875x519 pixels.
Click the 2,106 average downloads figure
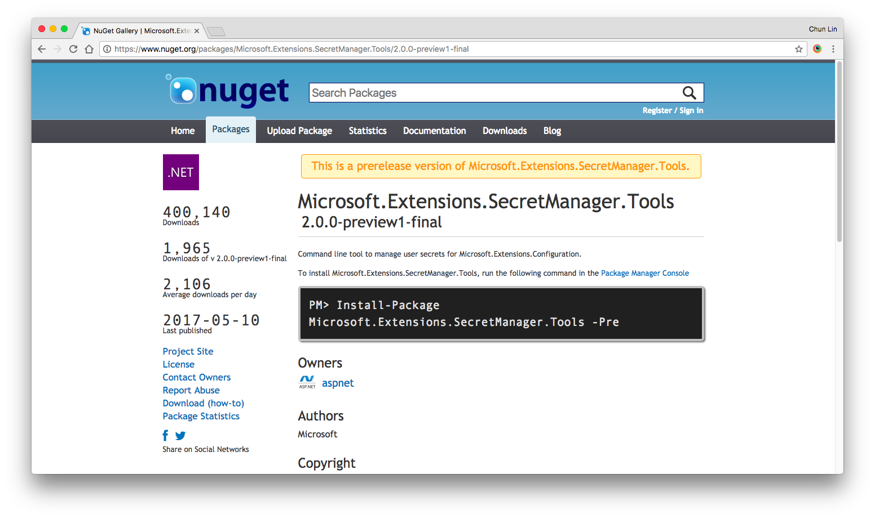click(187, 284)
